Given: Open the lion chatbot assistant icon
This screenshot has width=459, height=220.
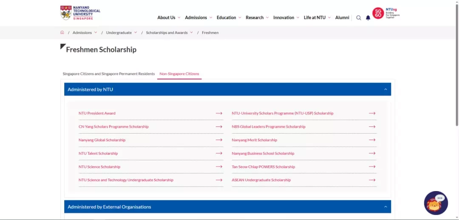Looking at the screenshot, I should (x=436, y=203).
